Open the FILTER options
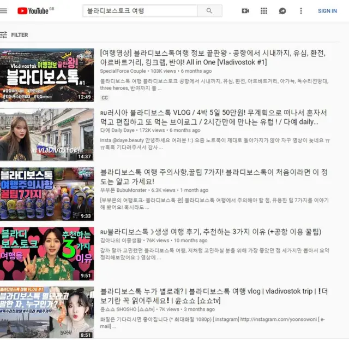 20,35
